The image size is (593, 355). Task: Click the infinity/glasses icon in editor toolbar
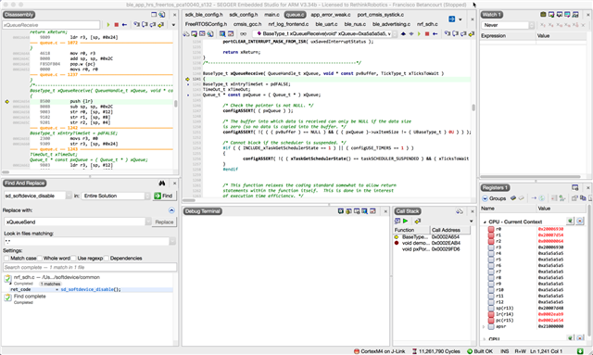pos(243,33)
